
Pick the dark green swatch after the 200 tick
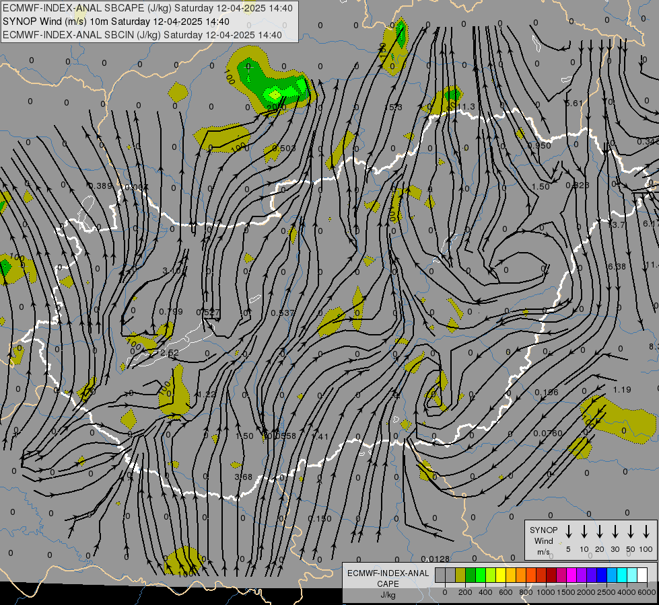point(471,575)
